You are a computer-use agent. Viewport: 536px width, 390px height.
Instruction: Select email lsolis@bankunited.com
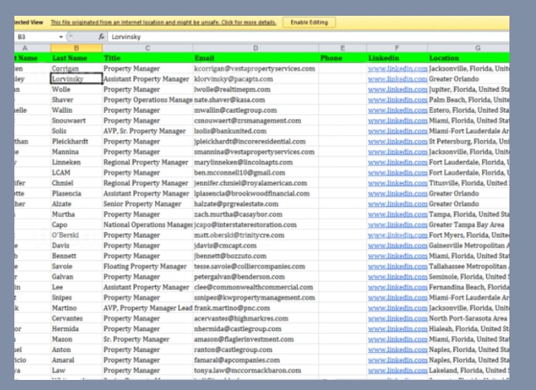(x=256, y=131)
